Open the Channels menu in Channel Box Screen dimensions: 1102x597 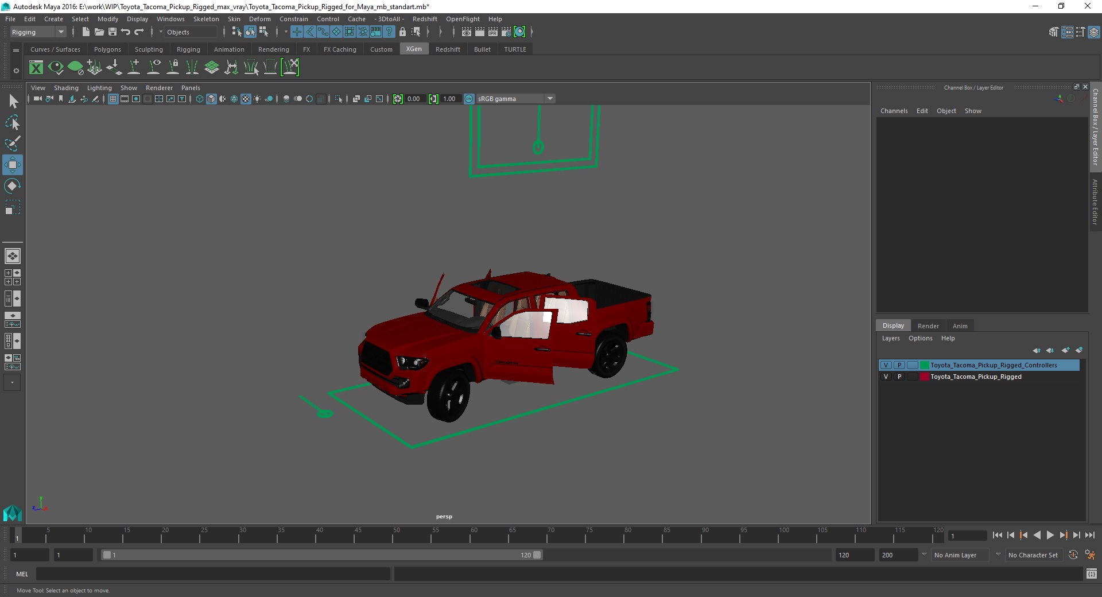coord(894,111)
